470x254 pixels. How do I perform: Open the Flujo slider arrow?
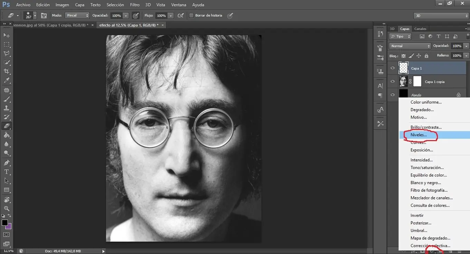[171, 15]
